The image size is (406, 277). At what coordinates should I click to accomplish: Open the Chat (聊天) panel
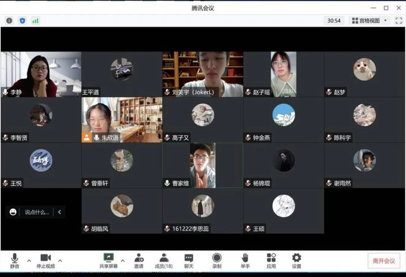(x=189, y=260)
